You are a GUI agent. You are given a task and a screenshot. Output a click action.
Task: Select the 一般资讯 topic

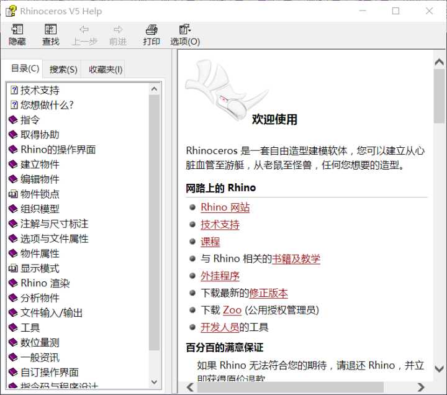[40, 357]
